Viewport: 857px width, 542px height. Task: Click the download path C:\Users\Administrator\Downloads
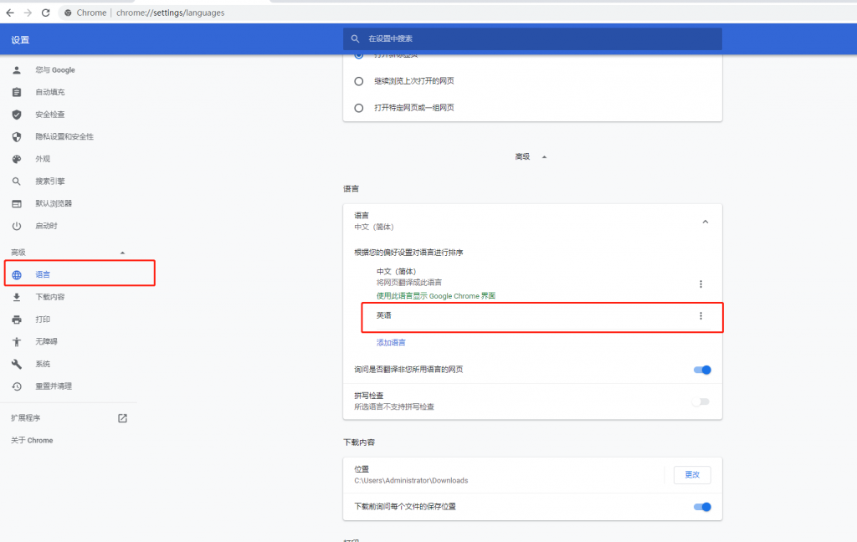pyautogui.click(x=411, y=481)
